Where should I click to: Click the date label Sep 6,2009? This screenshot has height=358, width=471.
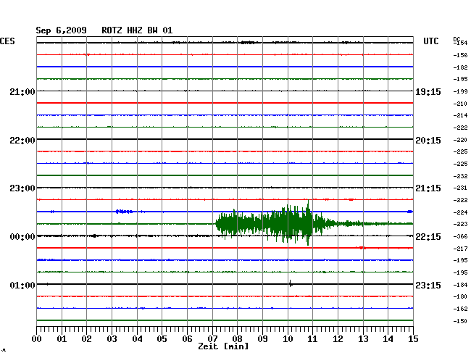click(62, 30)
